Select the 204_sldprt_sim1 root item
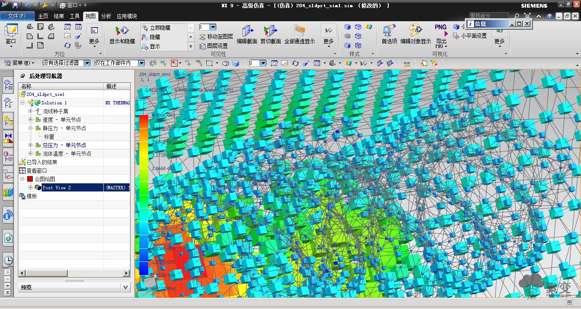 [x=46, y=94]
